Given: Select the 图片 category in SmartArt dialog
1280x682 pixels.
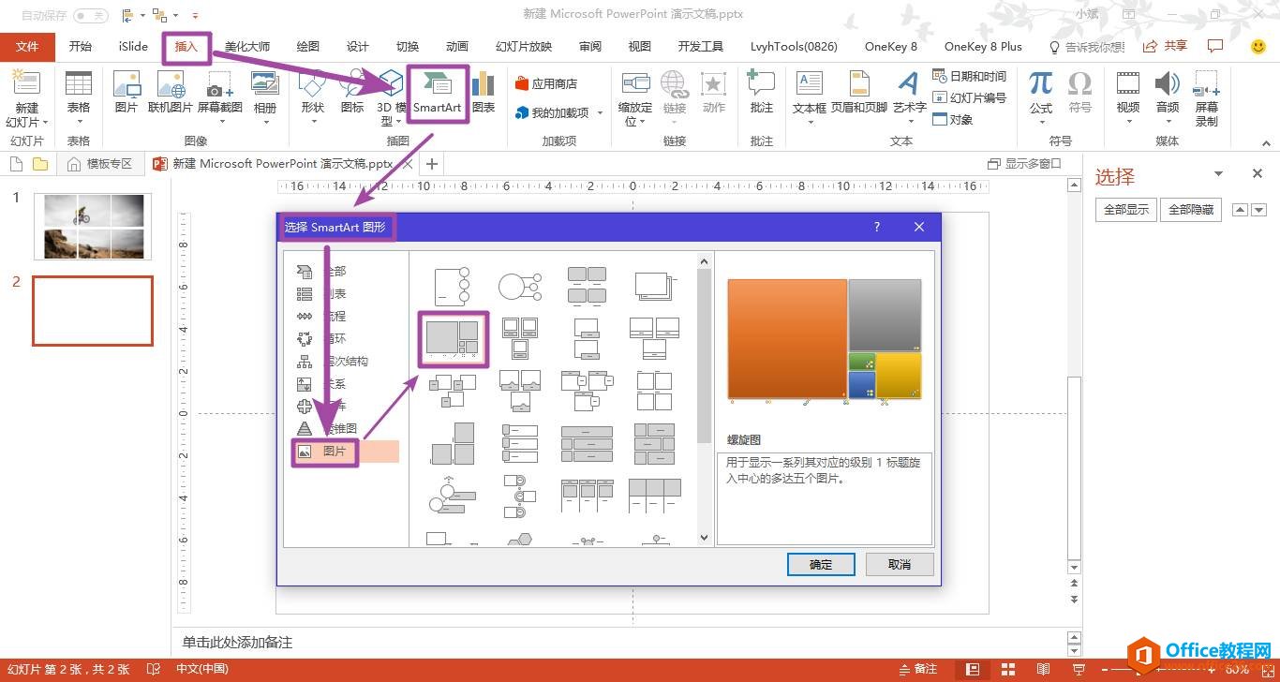Looking at the screenshot, I should 330,452.
